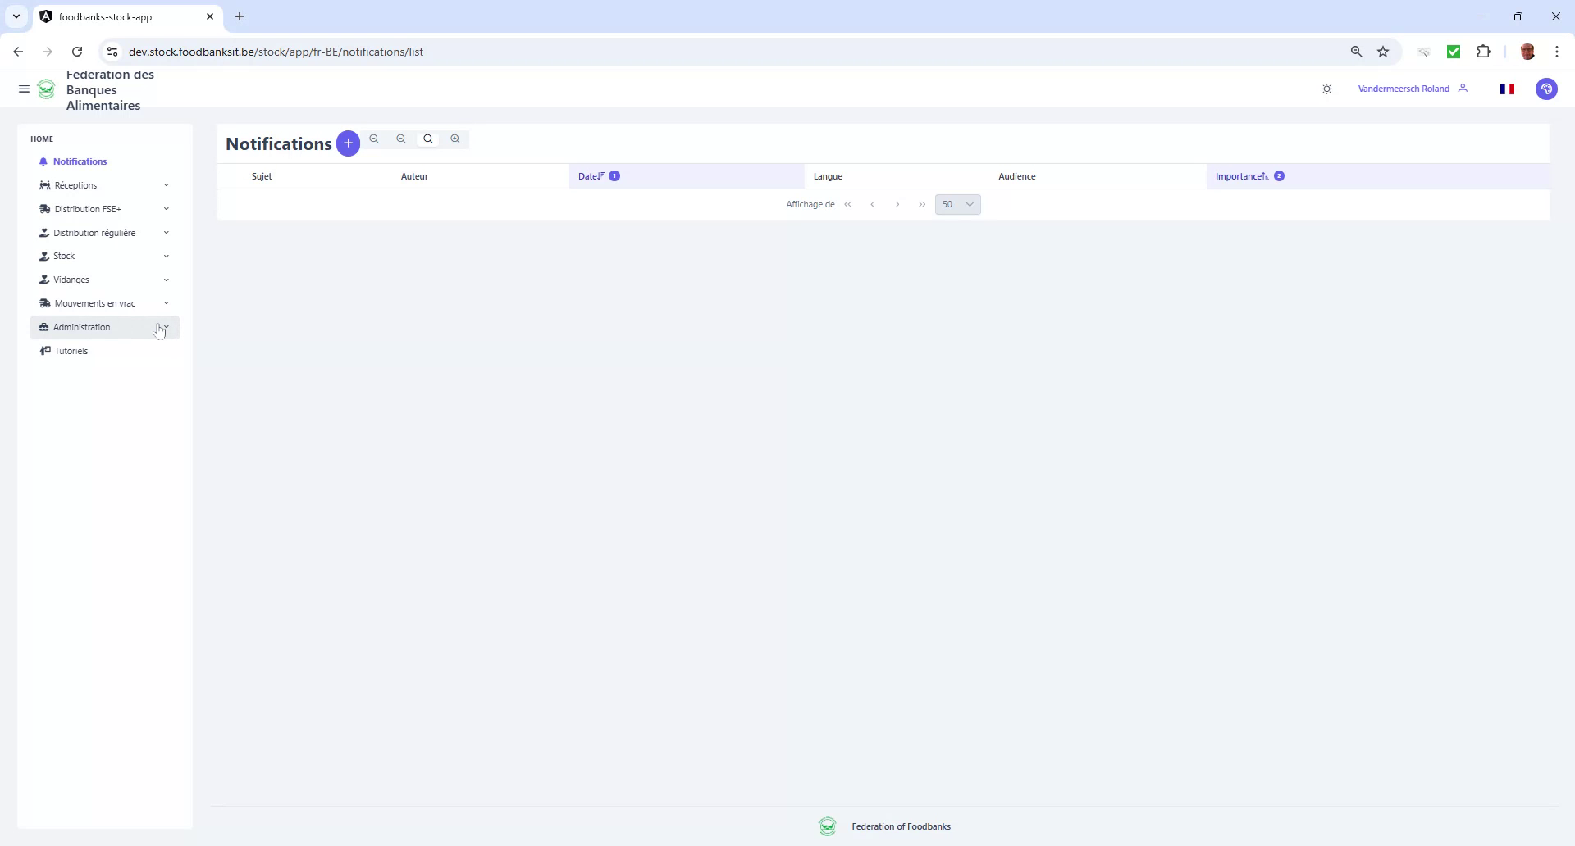Go to the last page with double-arrow button
Screen dimensions: 1575x846
click(922, 204)
